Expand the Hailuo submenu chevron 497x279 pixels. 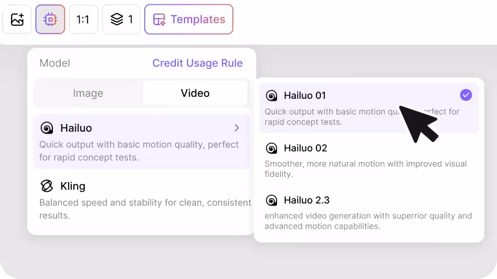tap(237, 128)
